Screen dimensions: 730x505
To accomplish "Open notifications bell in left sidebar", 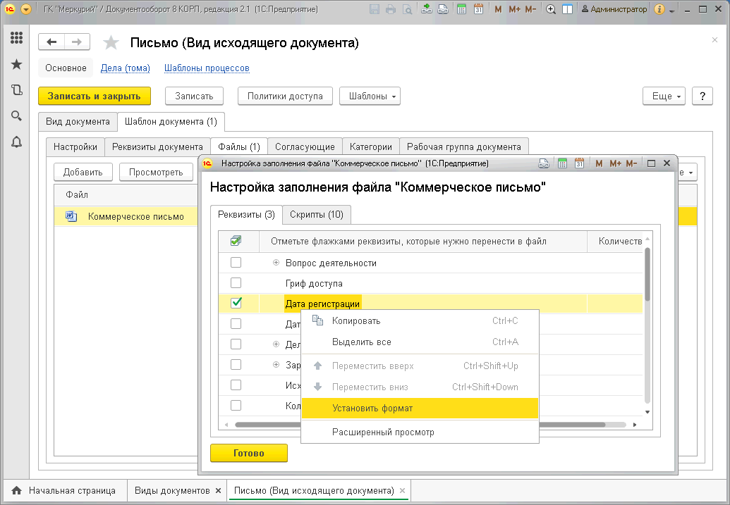I will [16, 142].
